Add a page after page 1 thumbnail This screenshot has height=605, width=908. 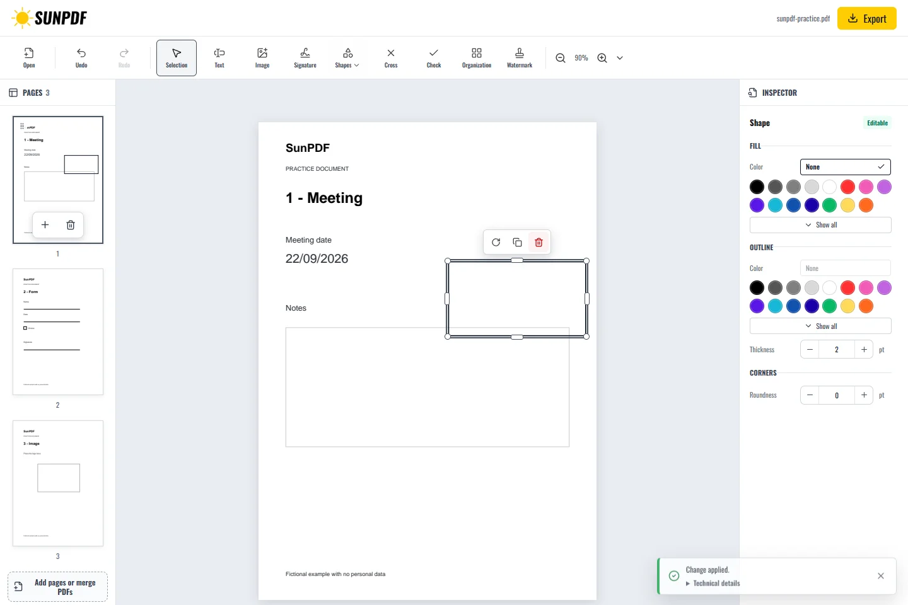(45, 225)
